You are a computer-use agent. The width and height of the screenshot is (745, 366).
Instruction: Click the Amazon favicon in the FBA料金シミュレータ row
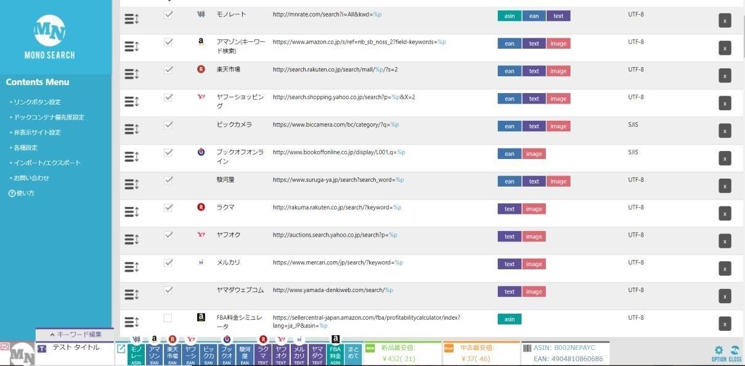pyautogui.click(x=201, y=317)
